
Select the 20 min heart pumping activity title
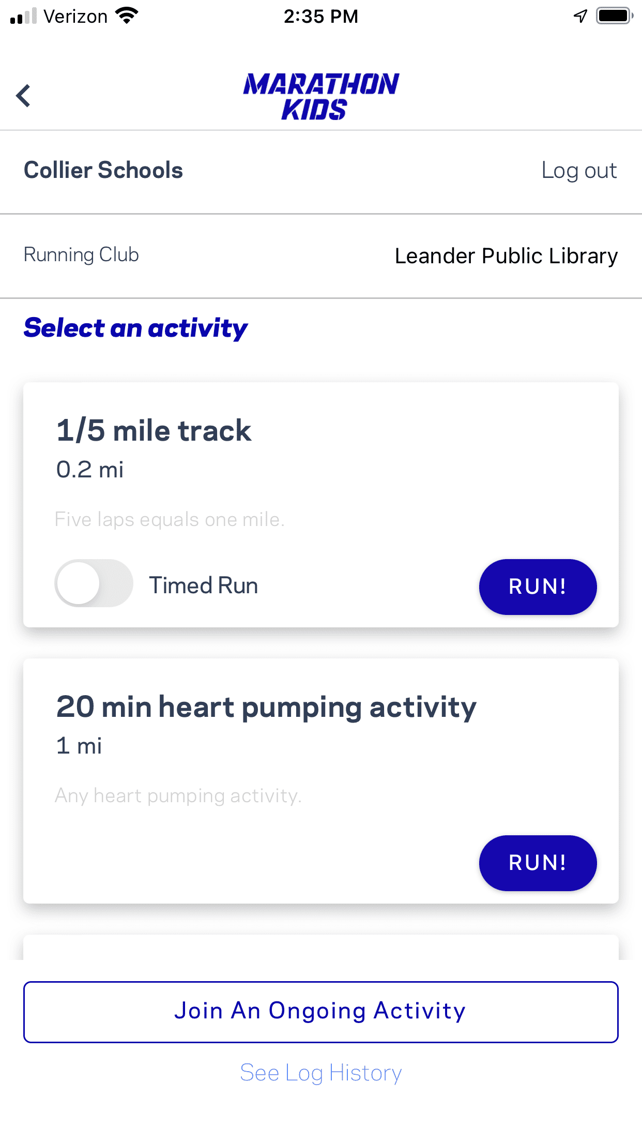[x=266, y=707]
